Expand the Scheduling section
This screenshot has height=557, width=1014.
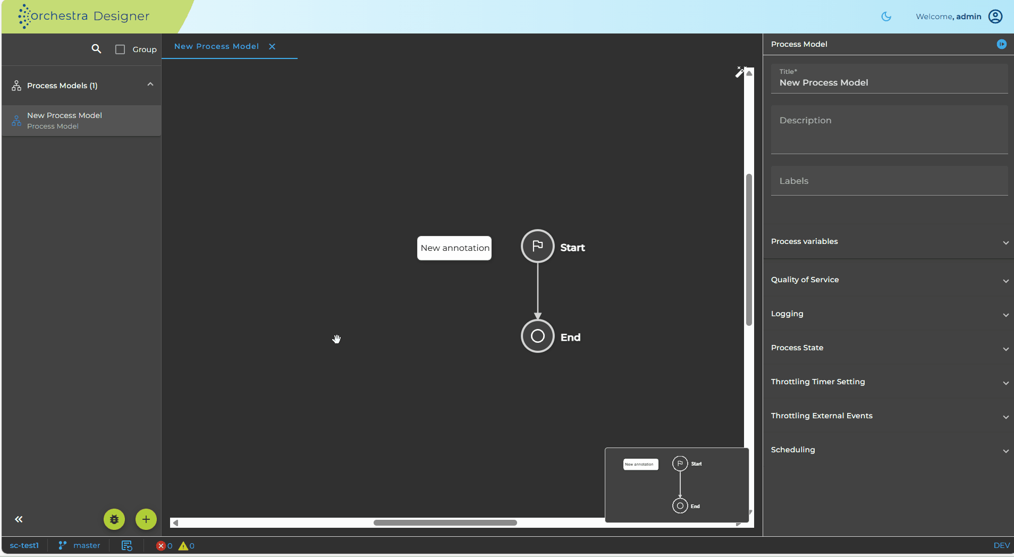[888, 450]
